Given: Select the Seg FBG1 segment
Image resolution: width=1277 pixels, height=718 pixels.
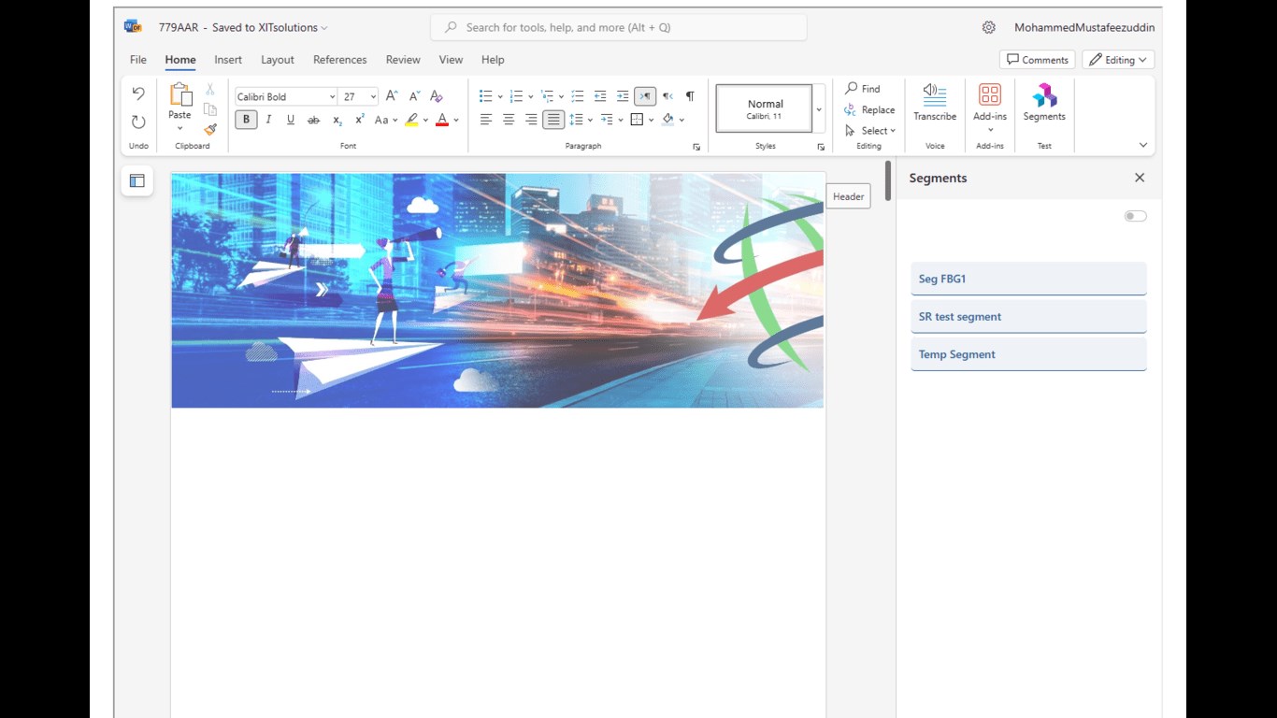Looking at the screenshot, I should (x=1028, y=279).
